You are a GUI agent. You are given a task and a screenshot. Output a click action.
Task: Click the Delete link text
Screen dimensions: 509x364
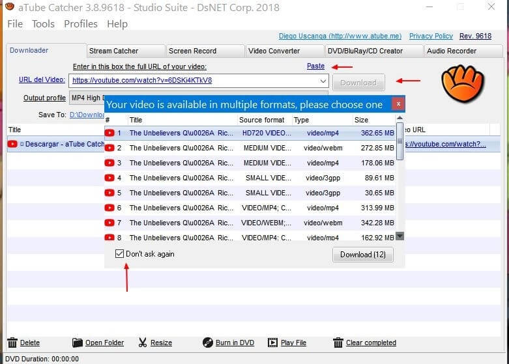(x=30, y=343)
